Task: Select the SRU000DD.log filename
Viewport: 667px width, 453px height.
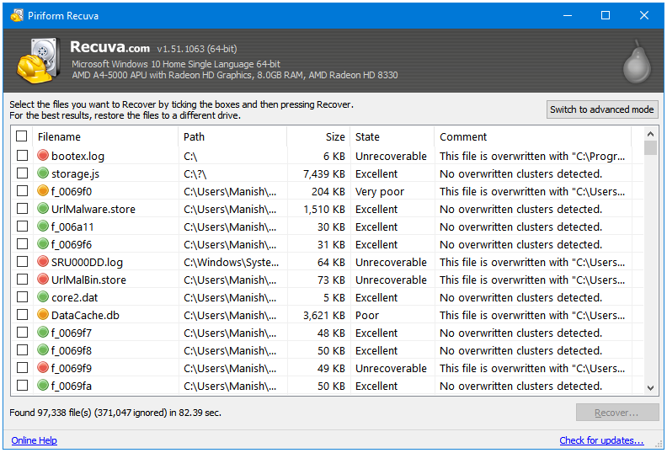Action: coord(87,263)
